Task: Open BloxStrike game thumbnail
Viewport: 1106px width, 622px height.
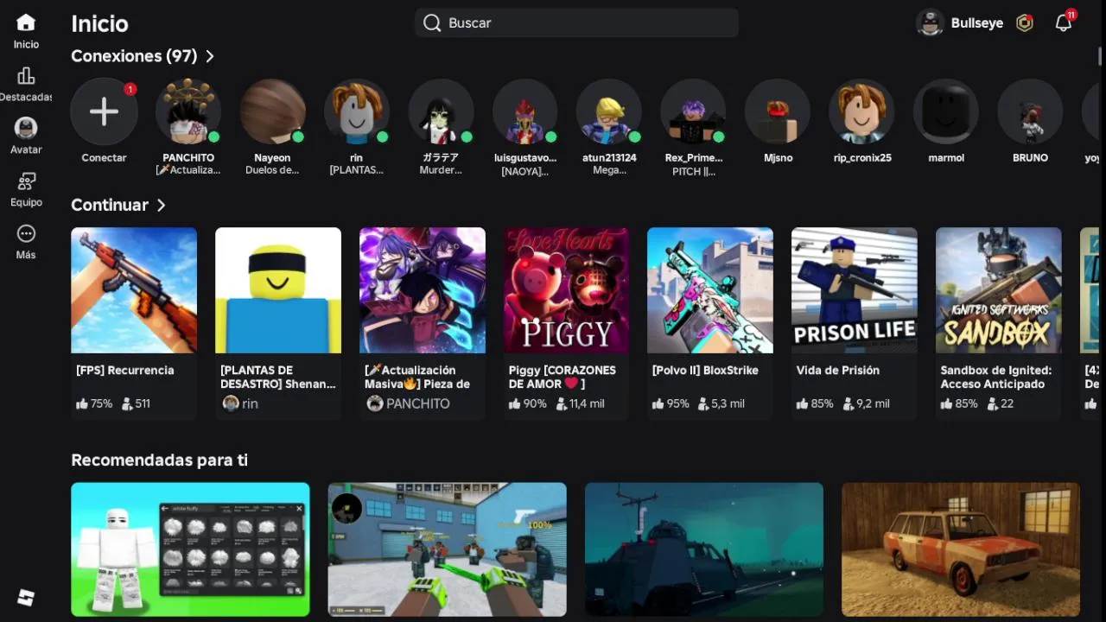Action: point(710,290)
